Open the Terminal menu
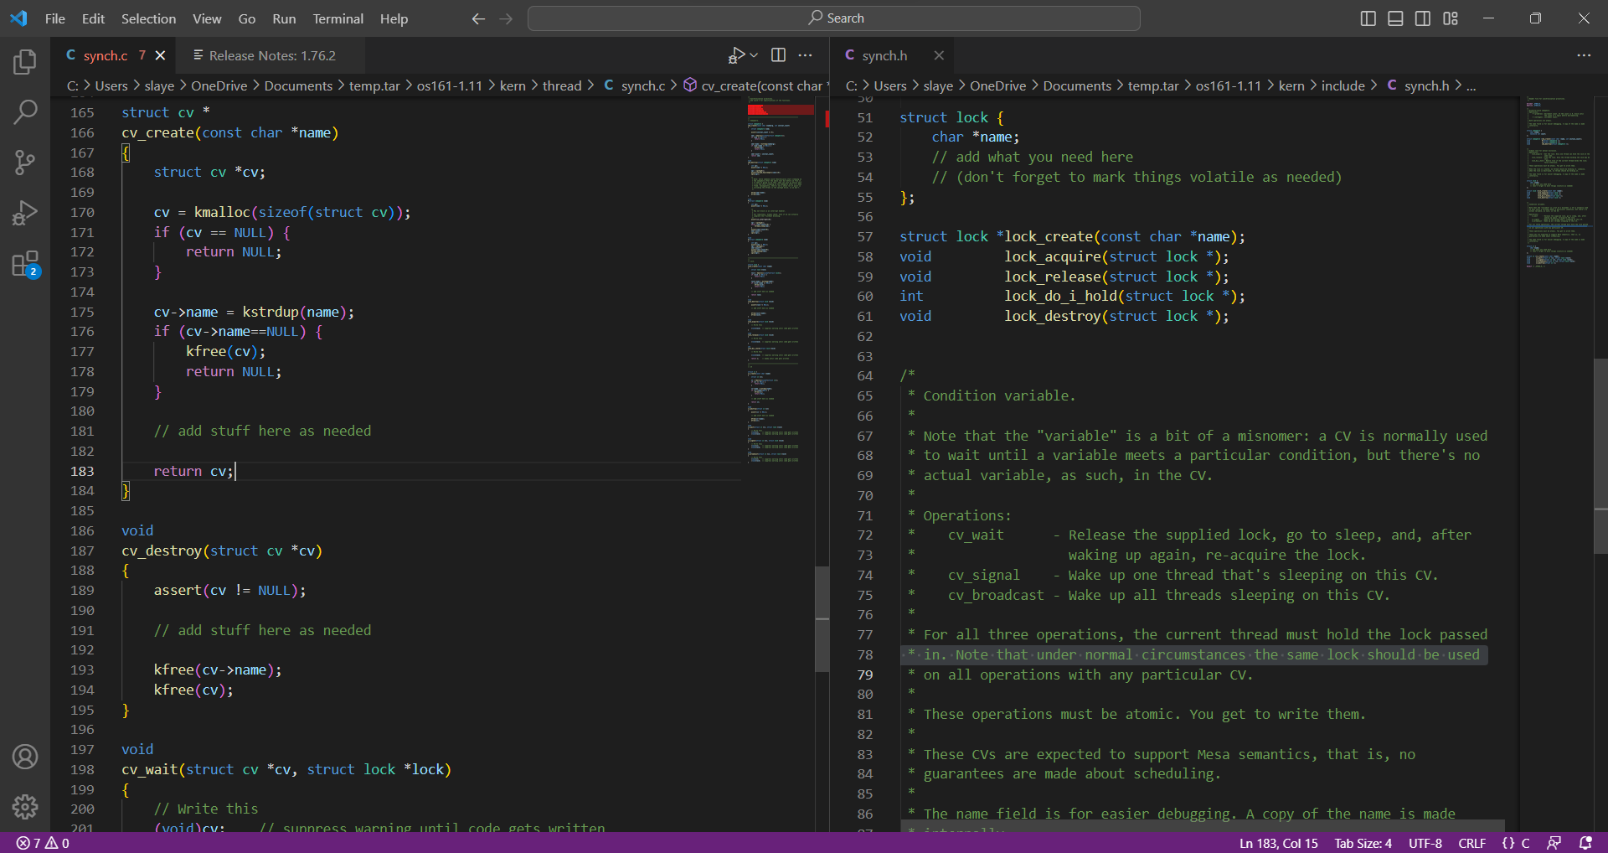Screen dimensions: 1608x853 pyautogui.click(x=338, y=18)
